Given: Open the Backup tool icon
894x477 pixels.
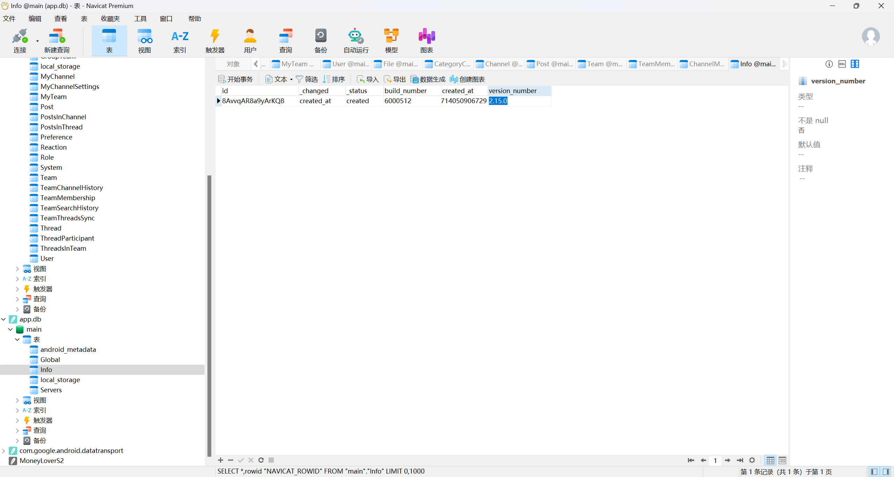Looking at the screenshot, I should pyautogui.click(x=320, y=40).
